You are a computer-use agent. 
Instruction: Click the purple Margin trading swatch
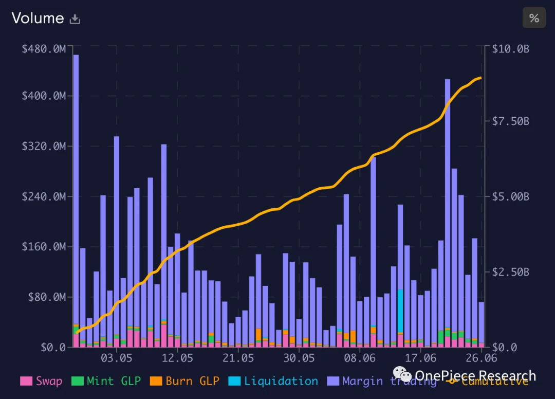333,381
